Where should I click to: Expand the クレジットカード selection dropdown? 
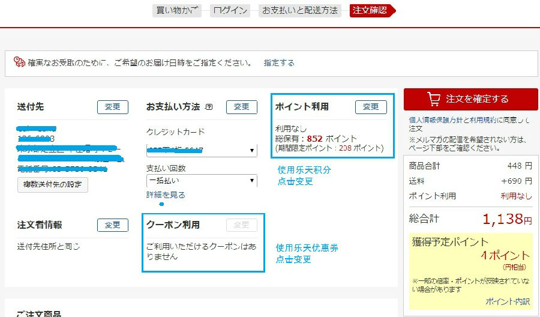click(202, 150)
